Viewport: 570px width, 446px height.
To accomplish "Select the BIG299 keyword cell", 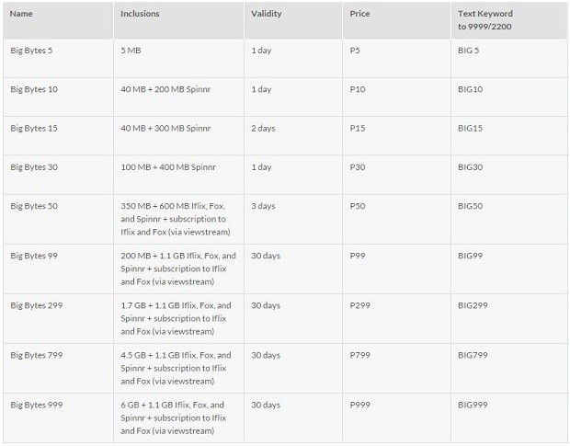I will pyautogui.click(x=474, y=305).
